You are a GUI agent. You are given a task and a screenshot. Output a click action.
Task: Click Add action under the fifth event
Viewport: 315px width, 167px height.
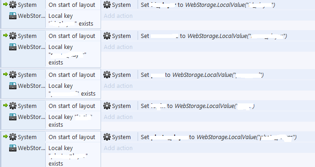tap(118, 148)
